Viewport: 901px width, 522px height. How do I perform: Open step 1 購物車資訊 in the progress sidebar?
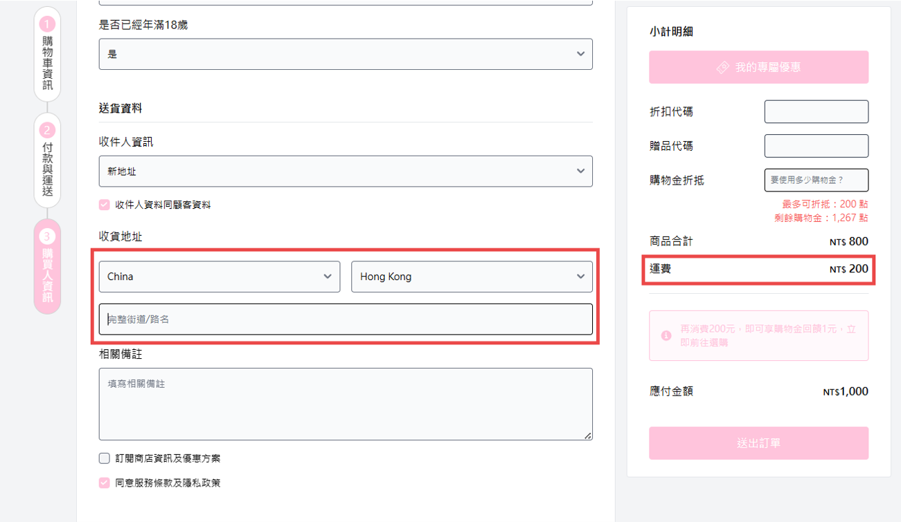coord(47,55)
